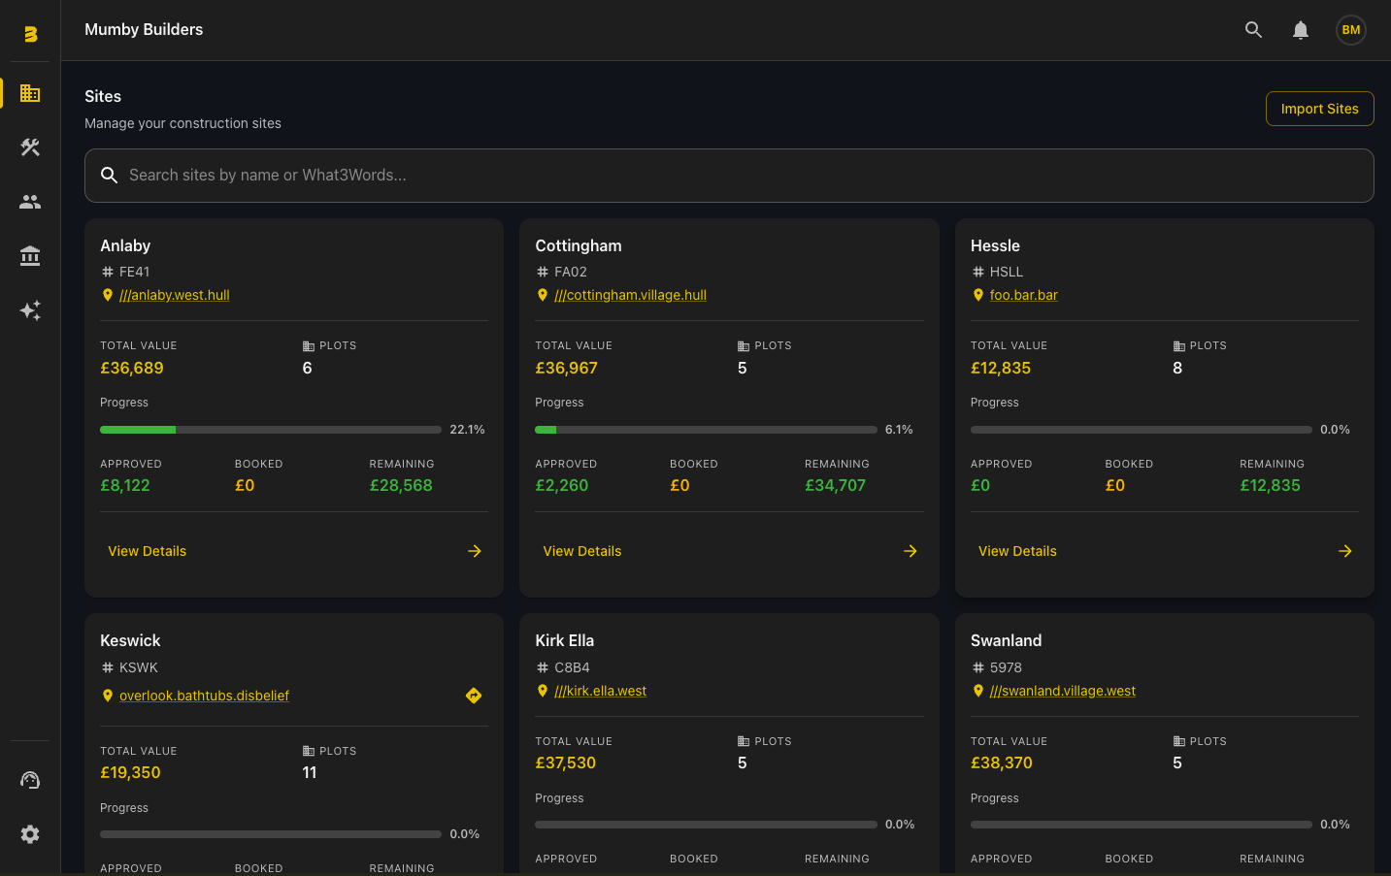Open the notifications bell
Viewport: 1391px width, 876px height.
coord(1301,30)
